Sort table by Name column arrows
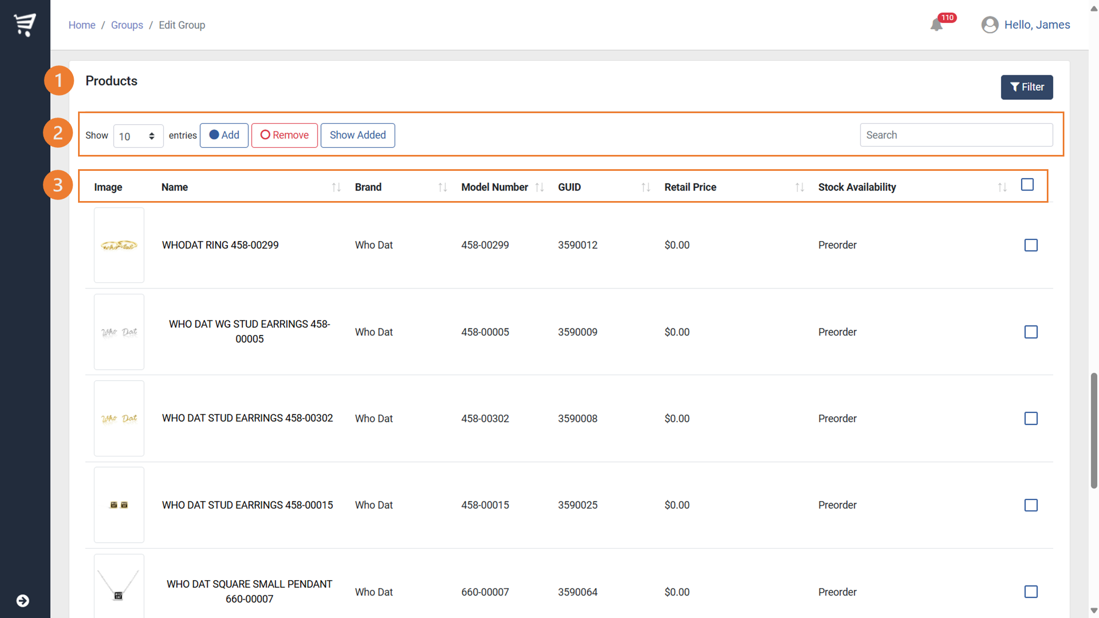 point(336,187)
